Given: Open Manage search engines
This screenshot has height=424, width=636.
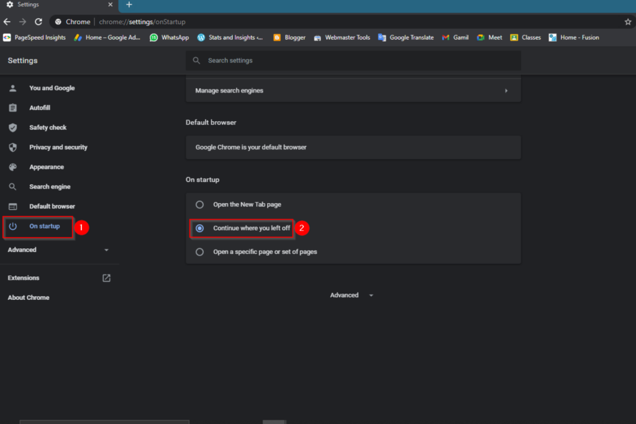Looking at the screenshot, I should pos(353,90).
